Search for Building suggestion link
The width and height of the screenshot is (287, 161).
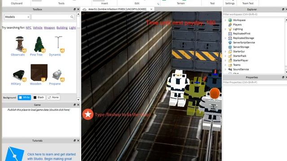(x=62, y=28)
